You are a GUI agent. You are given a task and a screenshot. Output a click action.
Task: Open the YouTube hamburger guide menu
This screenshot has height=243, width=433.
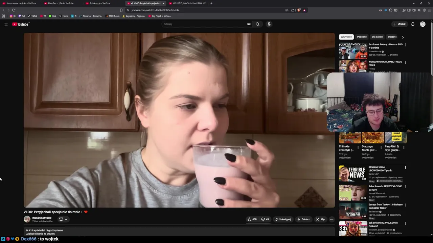click(x=6, y=24)
